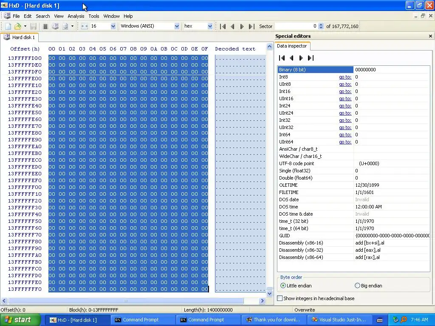Screen dimensions: 435x326
Task: Data inspector: move to previous byte
Action: click(291, 58)
